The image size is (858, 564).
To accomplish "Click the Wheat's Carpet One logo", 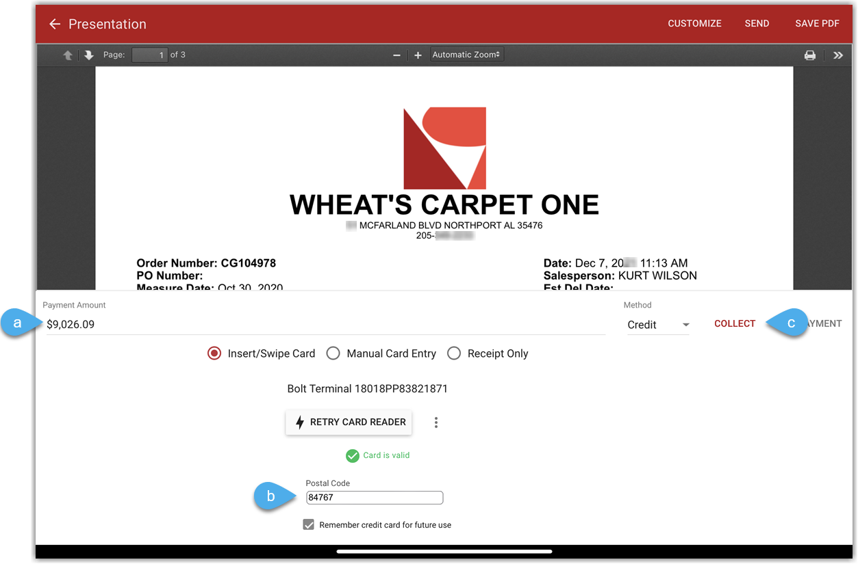I will pos(444,148).
